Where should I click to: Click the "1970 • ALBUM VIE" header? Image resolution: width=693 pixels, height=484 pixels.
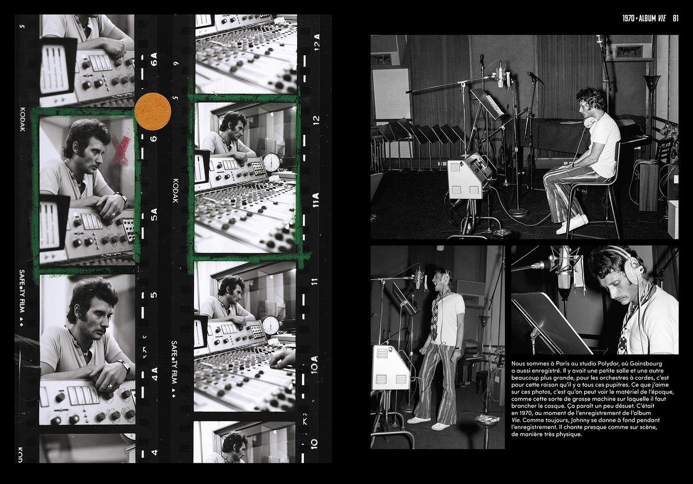pyautogui.click(x=643, y=18)
